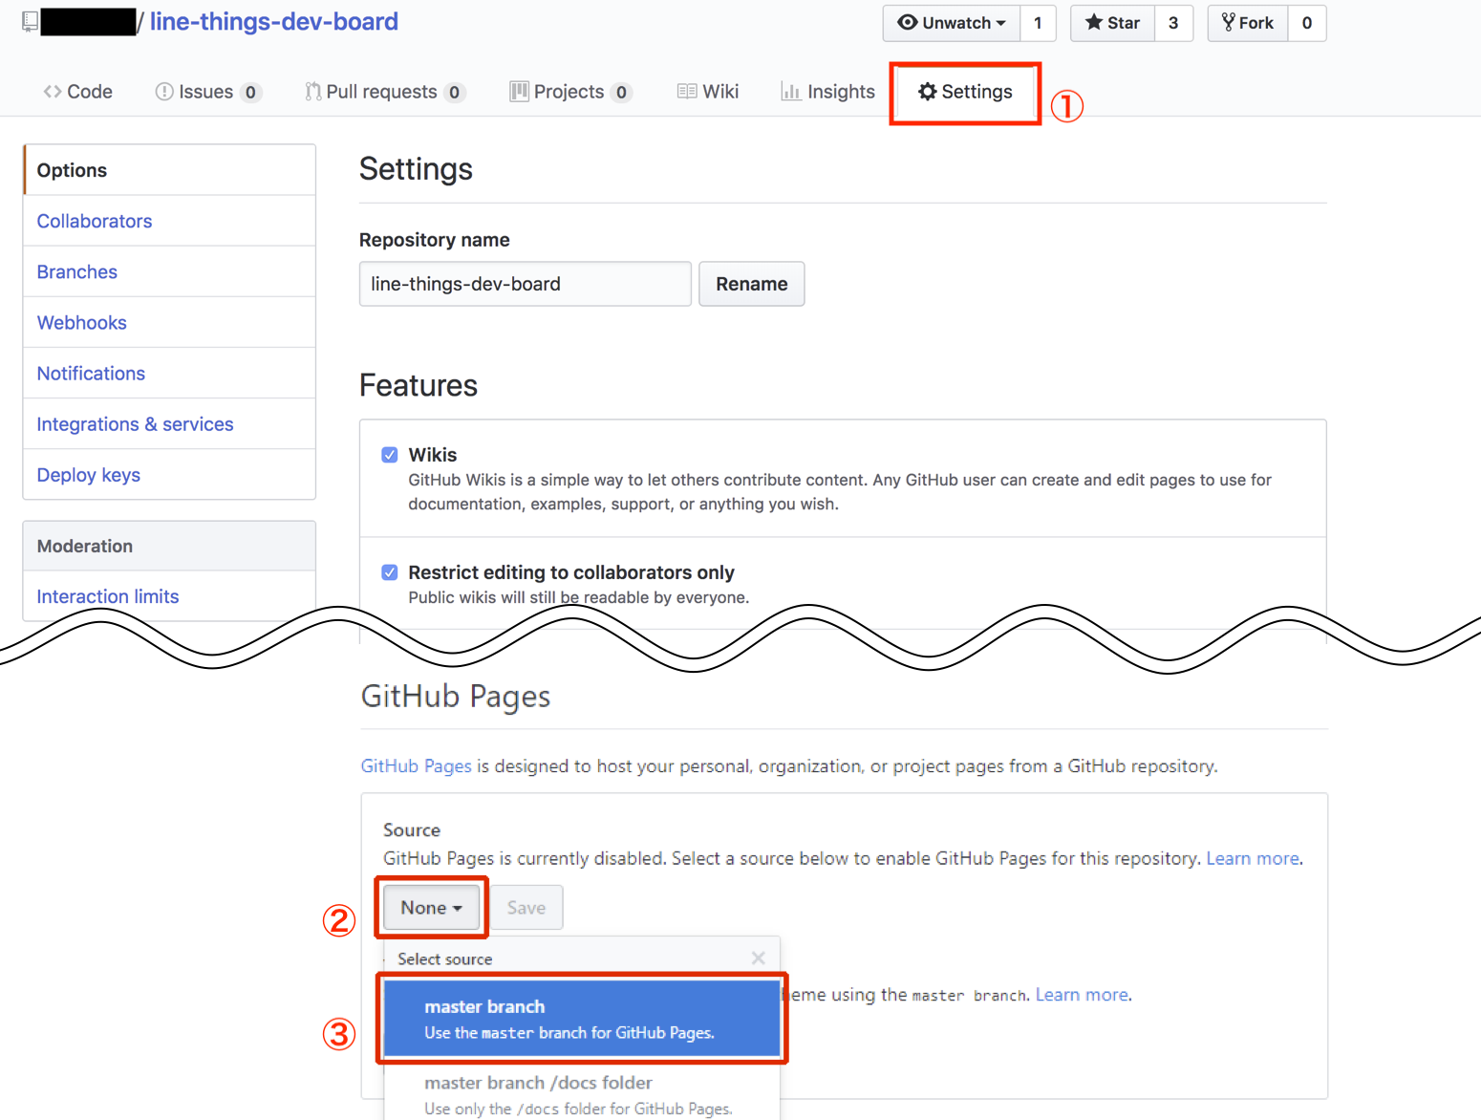Toggle the Wikis checkbox
This screenshot has height=1120, width=1481.
pyautogui.click(x=390, y=455)
